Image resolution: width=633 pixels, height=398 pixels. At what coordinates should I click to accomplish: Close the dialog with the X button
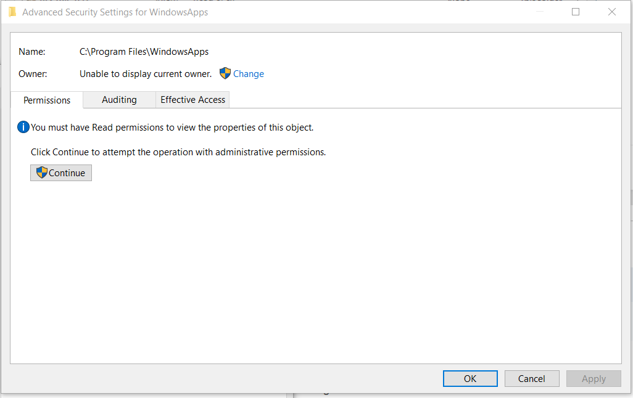pyautogui.click(x=611, y=12)
